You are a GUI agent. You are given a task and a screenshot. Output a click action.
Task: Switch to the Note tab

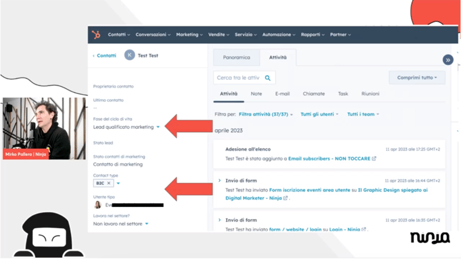(x=256, y=94)
